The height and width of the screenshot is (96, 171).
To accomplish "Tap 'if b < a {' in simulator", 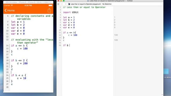I will 18,75.
